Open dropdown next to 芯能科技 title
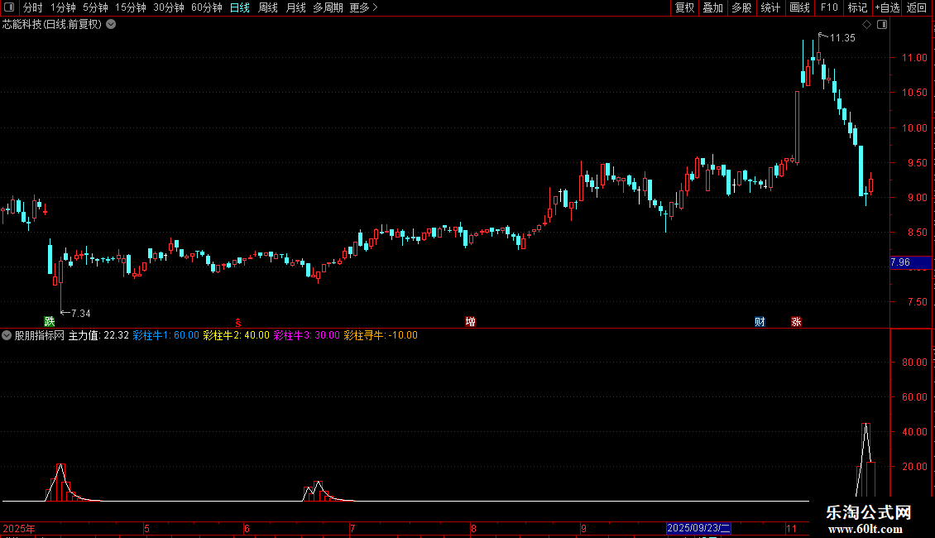 111,25
